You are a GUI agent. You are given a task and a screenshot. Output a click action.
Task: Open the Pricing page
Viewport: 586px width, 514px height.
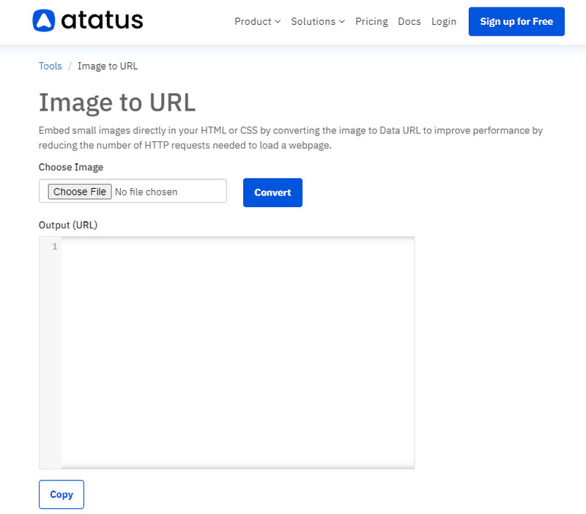coord(371,22)
